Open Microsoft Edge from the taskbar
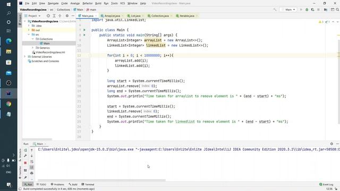340x191 pixels. tap(8, 41)
